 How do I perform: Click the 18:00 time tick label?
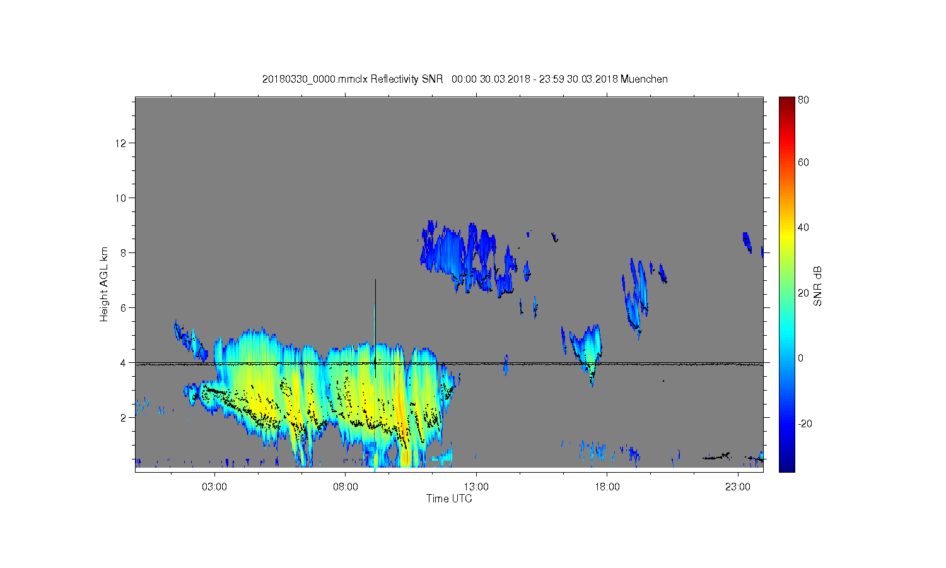click(x=607, y=487)
